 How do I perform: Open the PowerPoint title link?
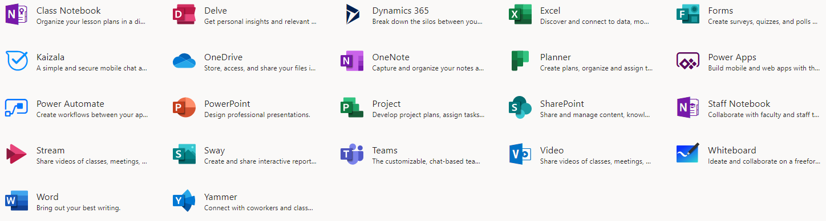(x=227, y=103)
